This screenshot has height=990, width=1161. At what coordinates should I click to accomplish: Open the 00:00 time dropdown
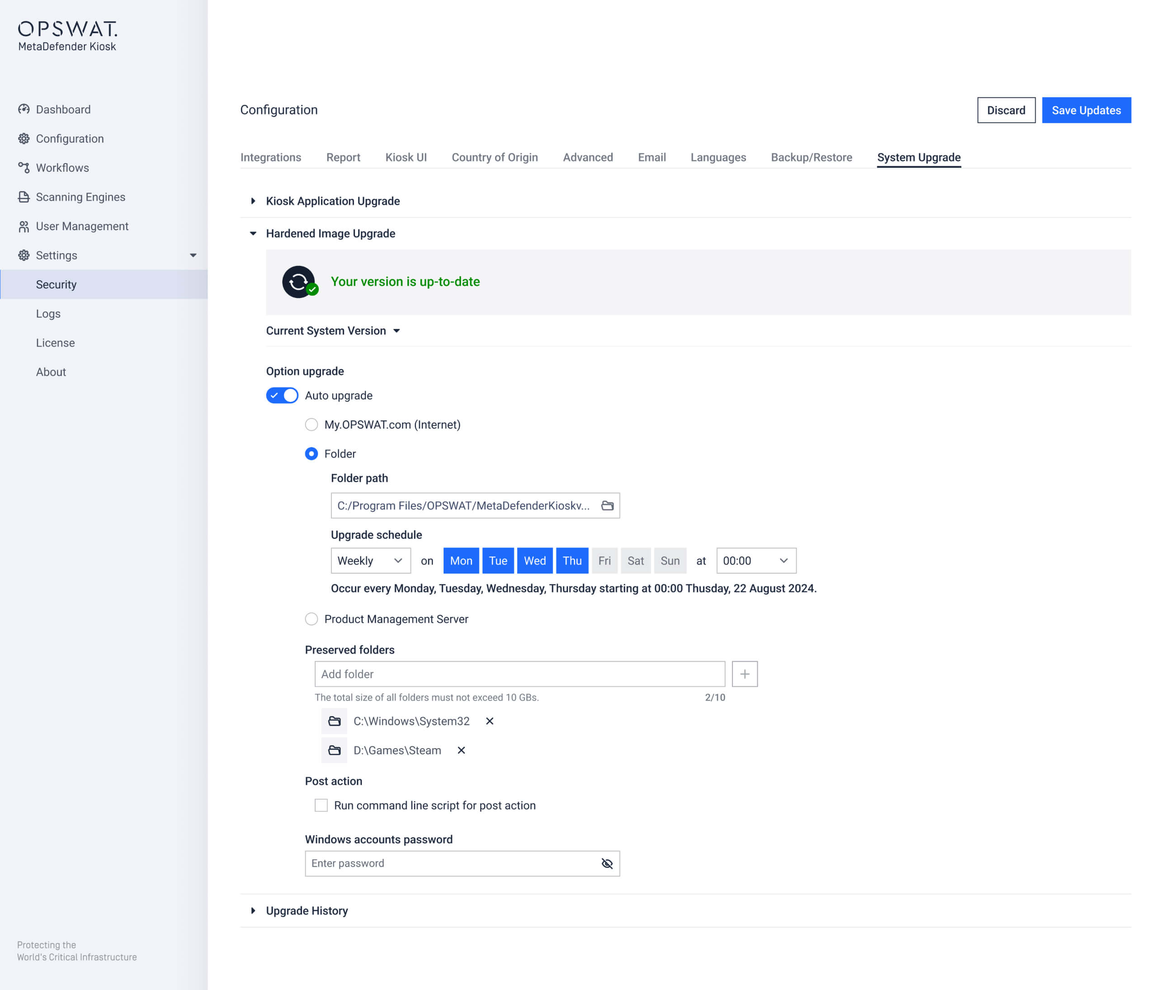click(x=755, y=561)
